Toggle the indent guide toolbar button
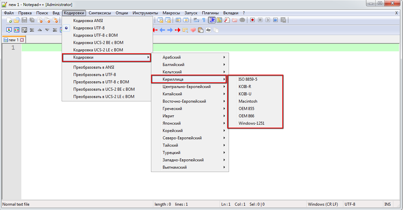The height and width of the screenshot is (210, 403). click(x=212, y=20)
